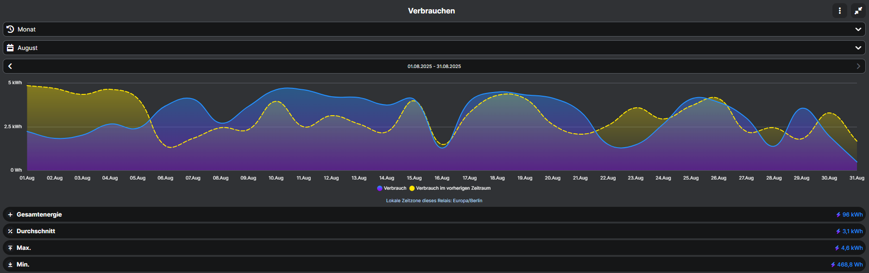Screen dimensions: 869x273
Task: Click the calendar icon beside August
Action: [10, 48]
